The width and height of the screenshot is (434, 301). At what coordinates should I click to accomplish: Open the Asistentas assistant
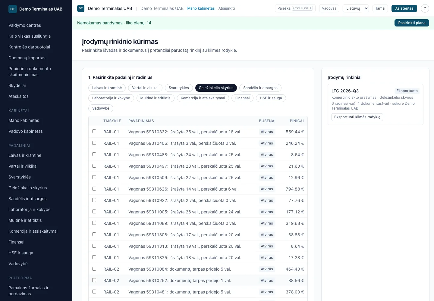(x=404, y=8)
